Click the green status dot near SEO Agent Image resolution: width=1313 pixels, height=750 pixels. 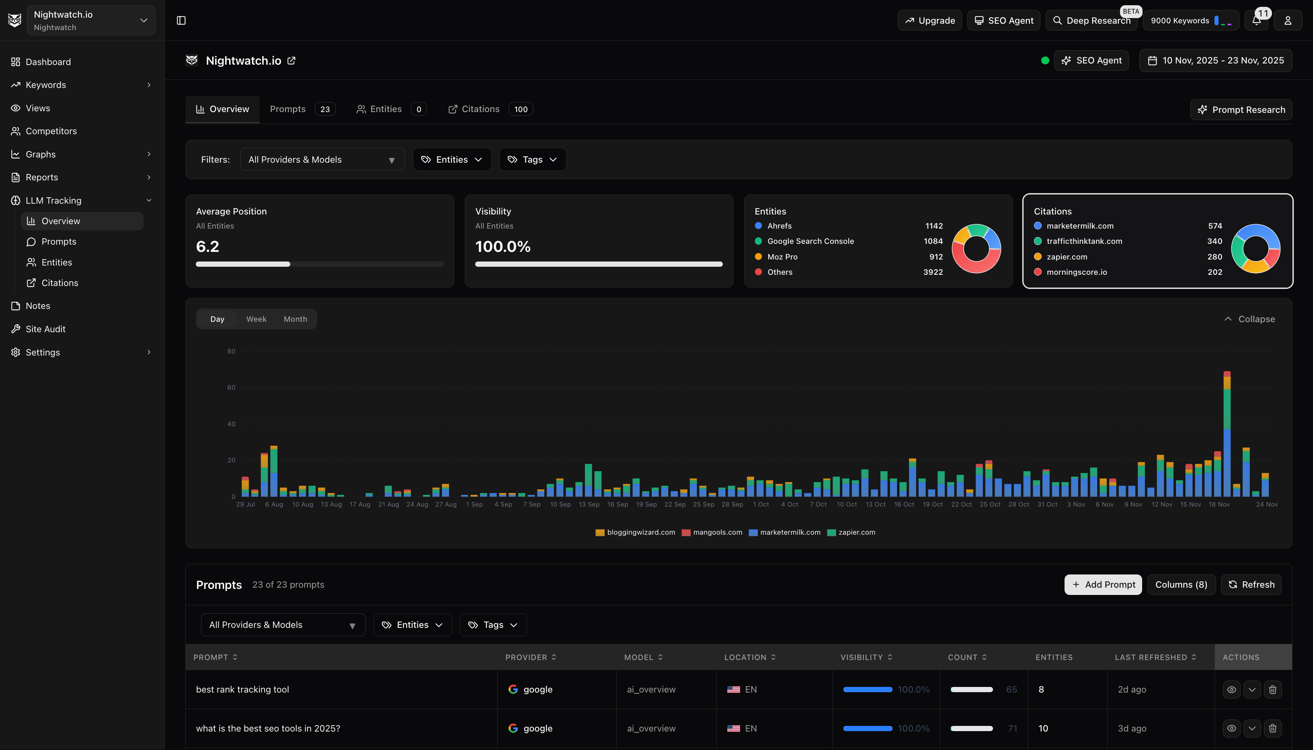click(1045, 61)
